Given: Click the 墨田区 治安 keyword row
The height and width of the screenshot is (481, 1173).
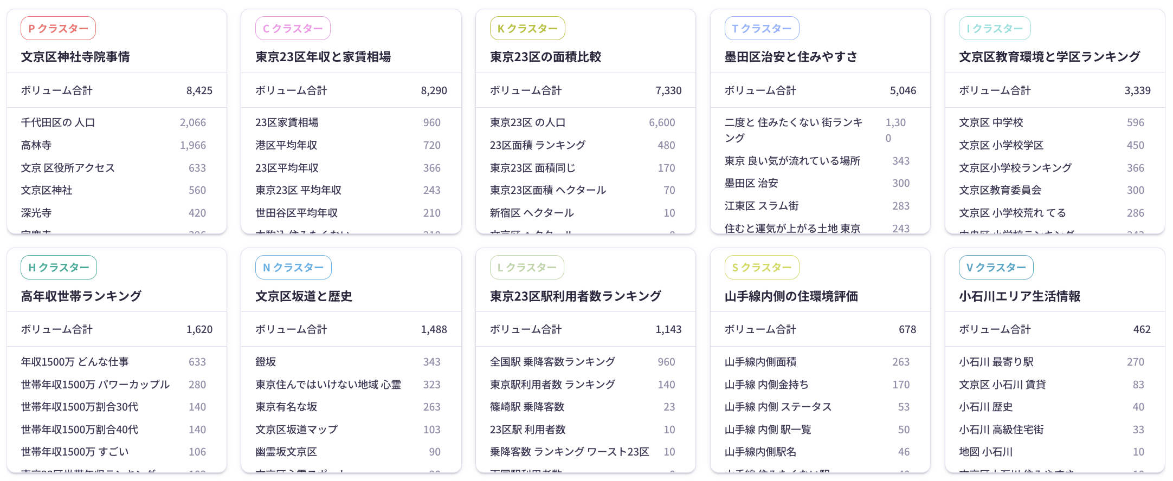Looking at the screenshot, I should click(751, 184).
